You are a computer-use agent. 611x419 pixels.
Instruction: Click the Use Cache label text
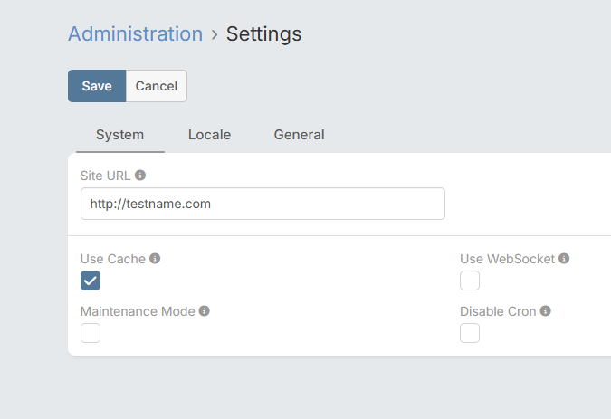coord(113,259)
